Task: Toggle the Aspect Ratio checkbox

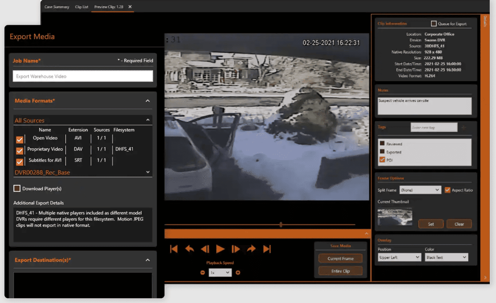Action: click(x=448, y=190)
